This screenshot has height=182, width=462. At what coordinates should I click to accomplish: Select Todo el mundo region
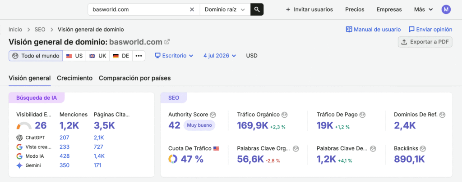point(36,55)
